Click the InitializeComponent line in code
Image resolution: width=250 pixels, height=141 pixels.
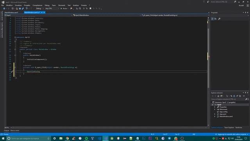tap(37, 60)
